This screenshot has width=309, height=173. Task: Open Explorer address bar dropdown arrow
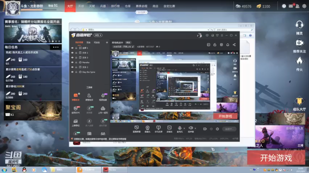(208, 30)
